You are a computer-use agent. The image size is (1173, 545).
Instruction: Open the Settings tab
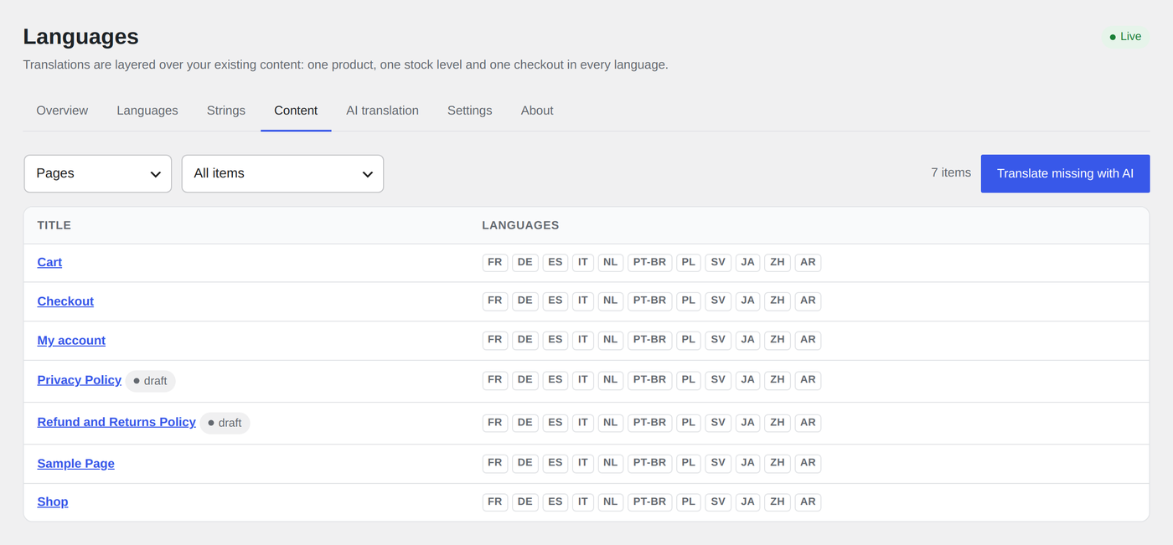[470, 111]
